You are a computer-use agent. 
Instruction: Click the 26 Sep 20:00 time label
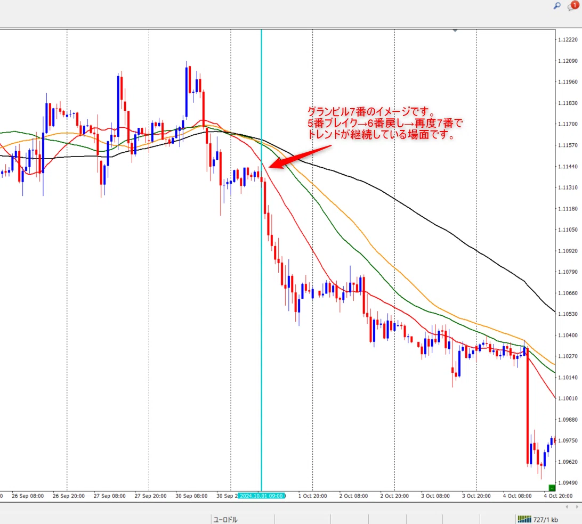69,496
